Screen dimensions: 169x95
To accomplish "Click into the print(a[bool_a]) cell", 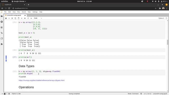I will 92,50.
